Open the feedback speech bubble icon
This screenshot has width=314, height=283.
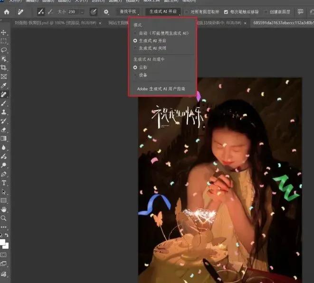point(300,11)
